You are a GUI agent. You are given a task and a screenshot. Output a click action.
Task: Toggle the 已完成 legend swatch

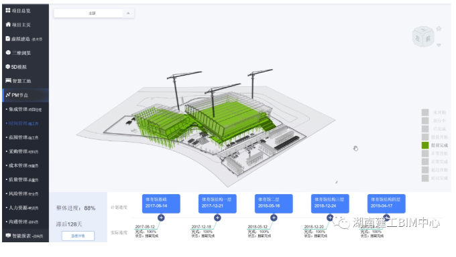click(425, 128)
